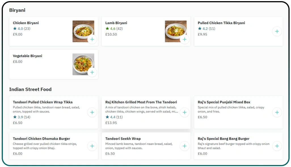Select the Indian Street Food section heading

pos(31,89)
